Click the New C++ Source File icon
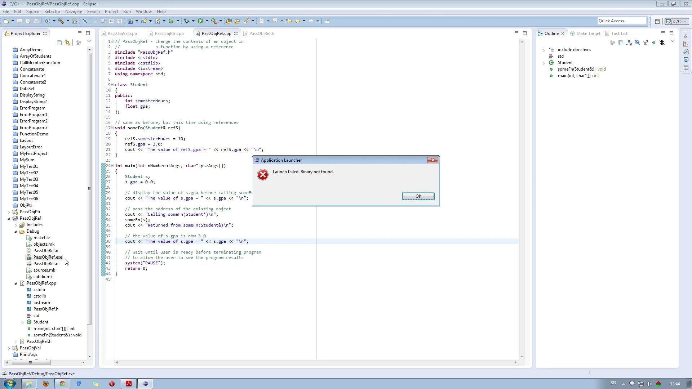The height and width of the screenshot is (389, 692). pyautogui.click(x=158, y=21)
